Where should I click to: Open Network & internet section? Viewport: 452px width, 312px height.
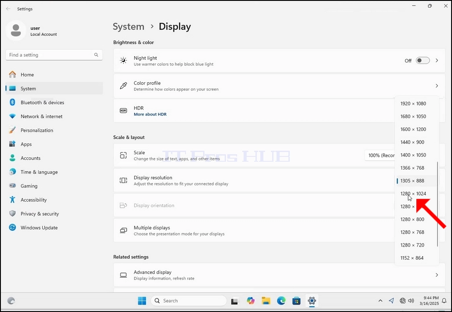click(x=54, y=116)
